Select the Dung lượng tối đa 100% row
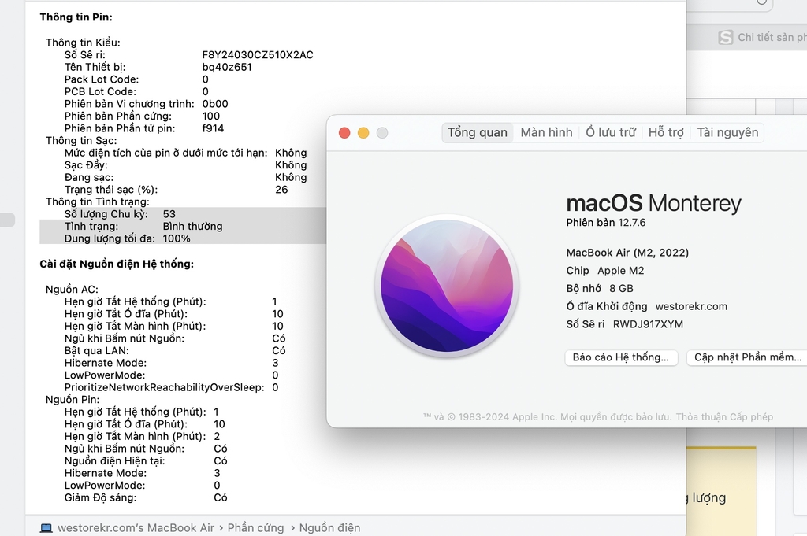The width and height of the screenshot is (807, 536). coord(183,238)
